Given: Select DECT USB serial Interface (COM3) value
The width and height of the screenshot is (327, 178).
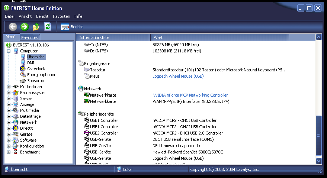Looking at the screenshot, I should (x=183, y=139).
